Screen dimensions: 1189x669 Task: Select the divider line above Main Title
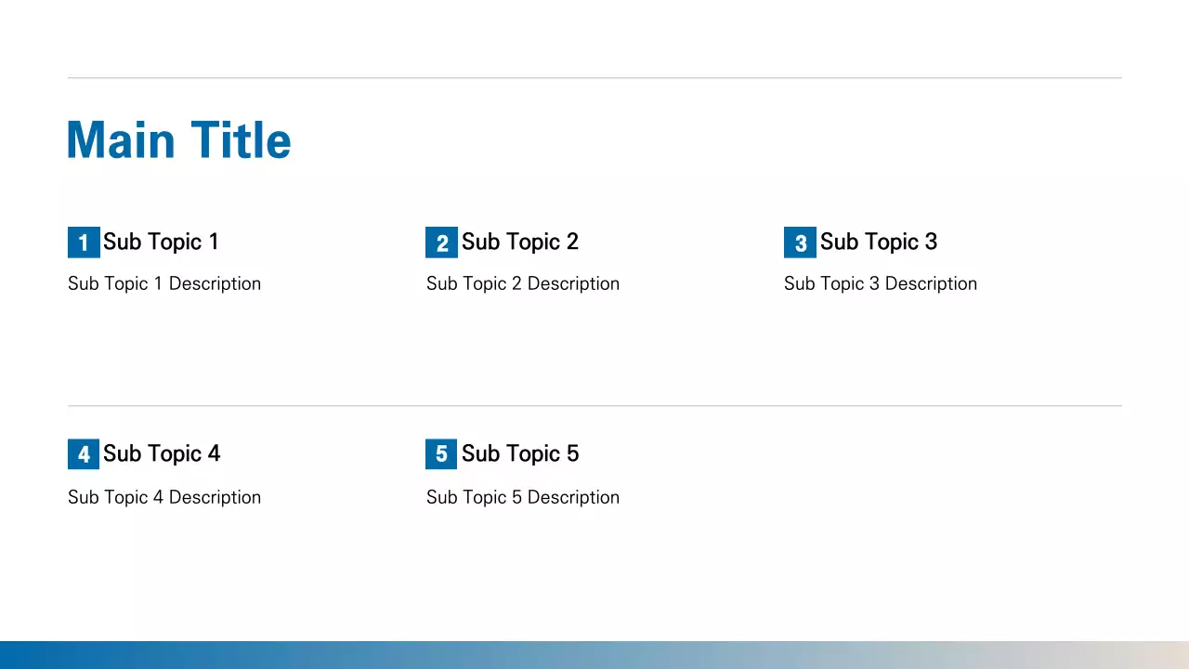(x=594, y=78)
